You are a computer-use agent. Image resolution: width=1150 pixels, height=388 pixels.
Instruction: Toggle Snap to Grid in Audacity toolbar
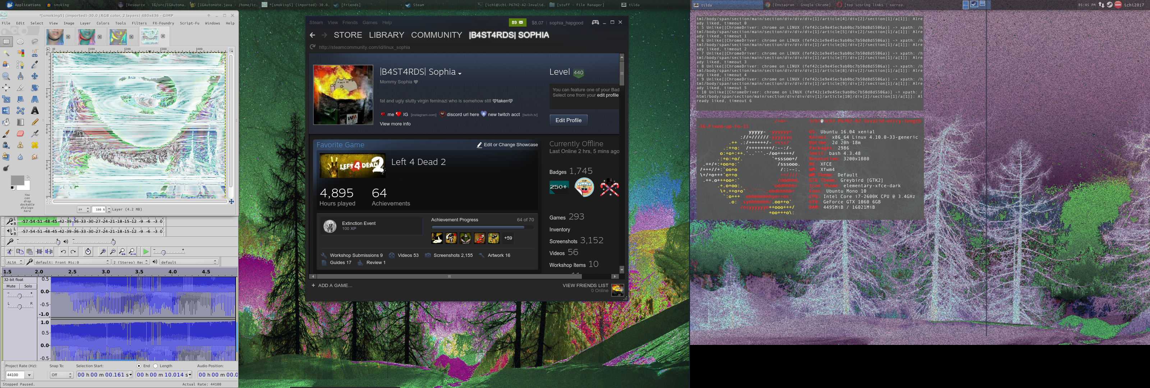pos(58,375)
